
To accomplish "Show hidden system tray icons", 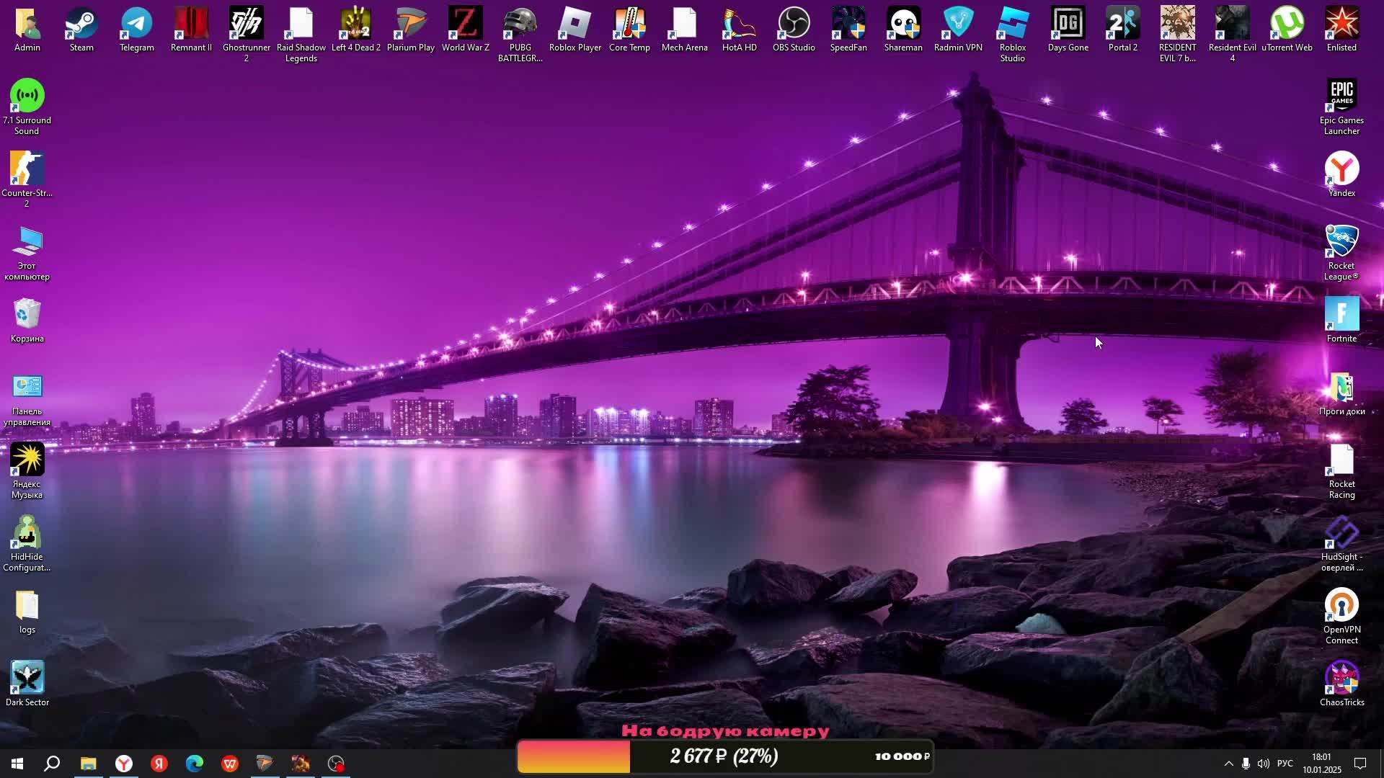I will (1228, 764).
